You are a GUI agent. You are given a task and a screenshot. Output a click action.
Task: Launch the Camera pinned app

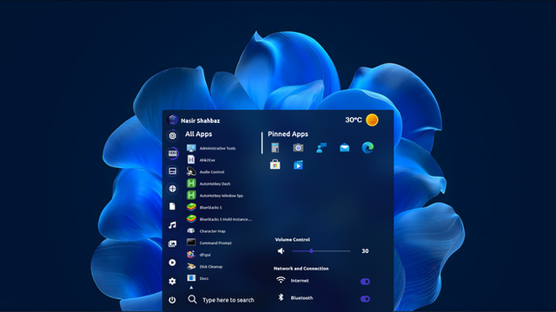pos(298,147)
